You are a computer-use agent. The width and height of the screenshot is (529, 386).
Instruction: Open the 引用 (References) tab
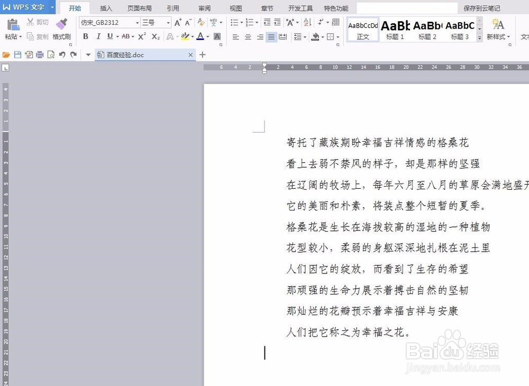point(173,8)
